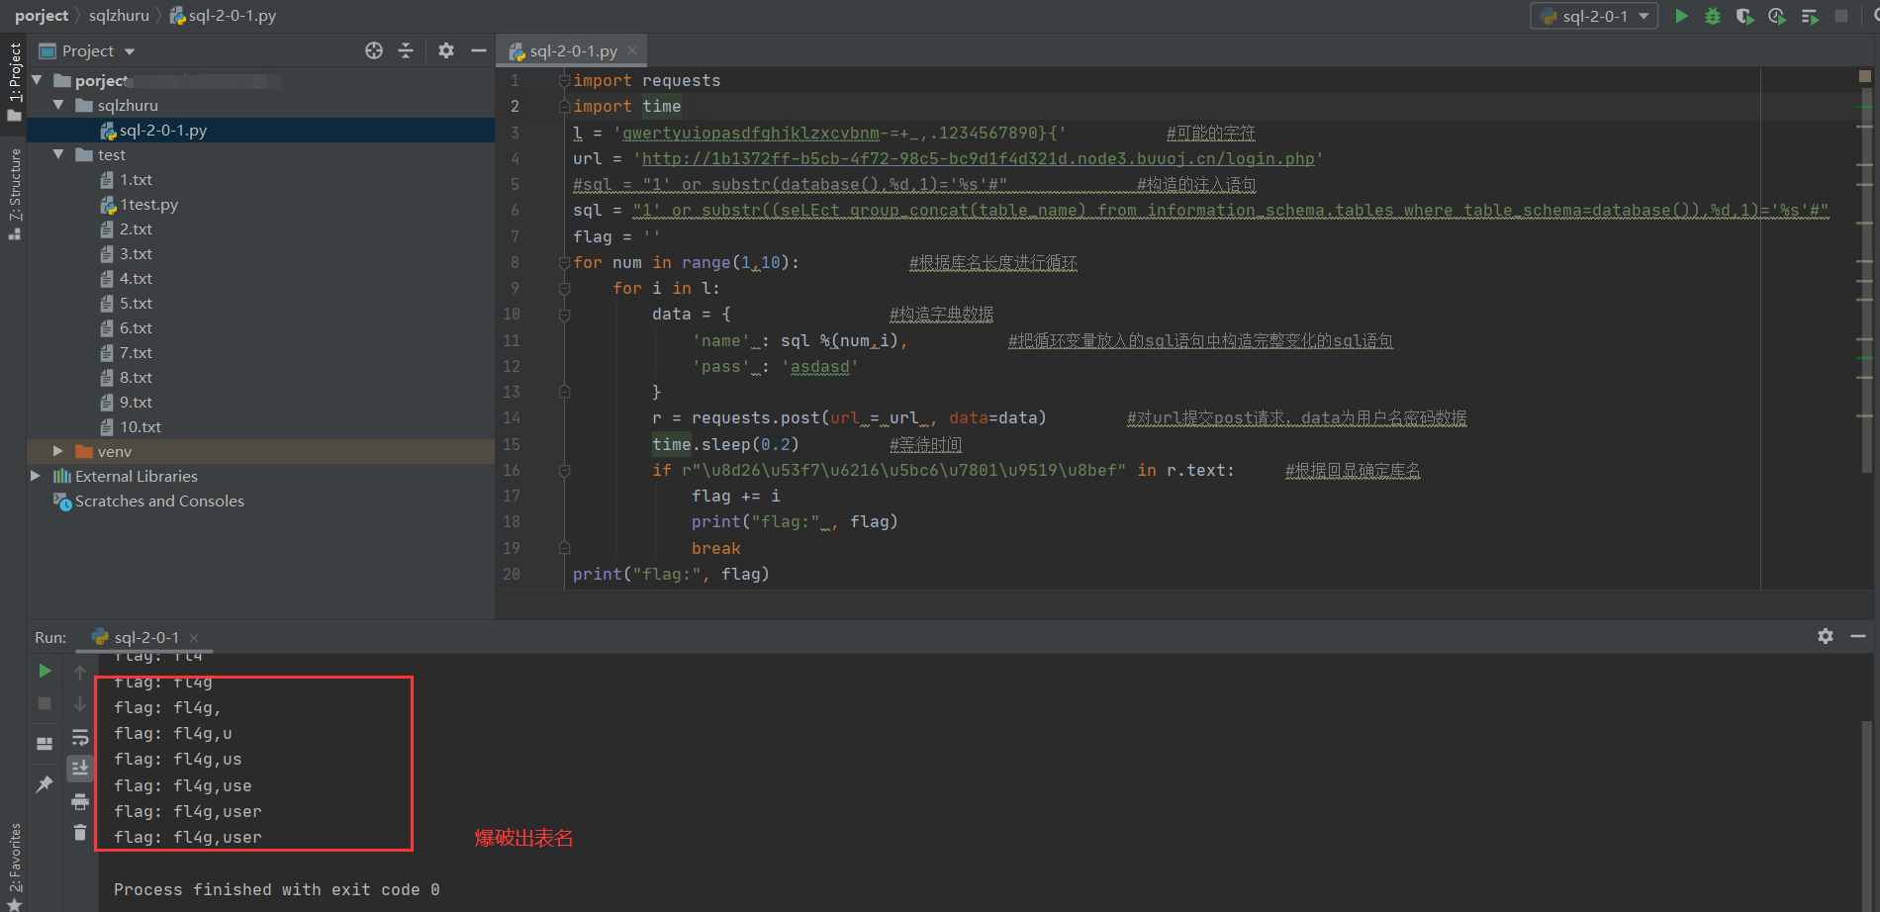Click console line 'flag: fl4g,use'
This screenshot has height=912, width=1880.
coord(183,785)
